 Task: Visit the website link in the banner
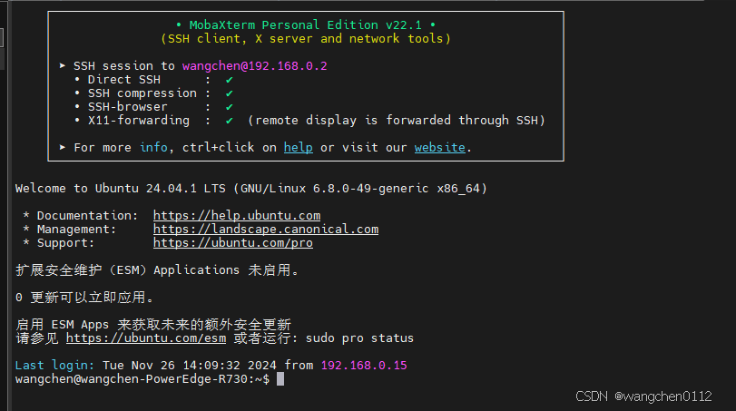[x=440, y=147]
